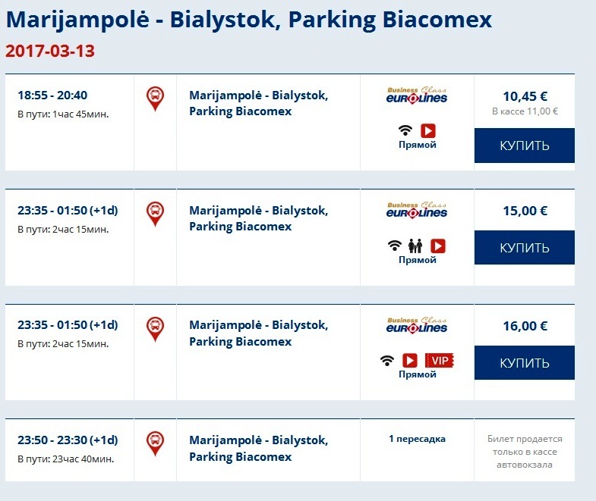The width and height of the screenshot is (596, 501).
Task: Open the route link in the 23:50 - 23:30 row
Action: point(258,448)
